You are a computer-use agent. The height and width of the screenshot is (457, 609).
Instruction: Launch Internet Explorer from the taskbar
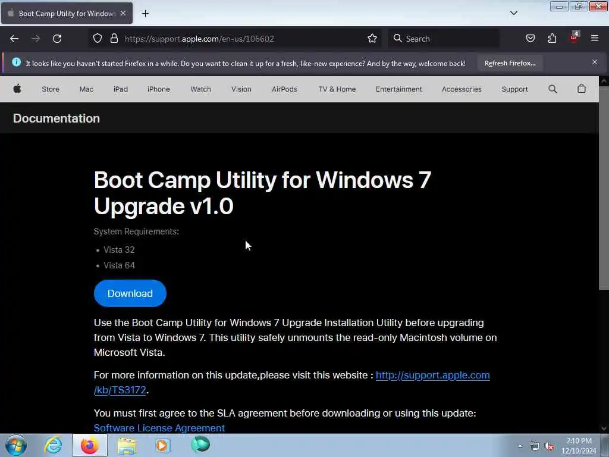click(53, 445)
